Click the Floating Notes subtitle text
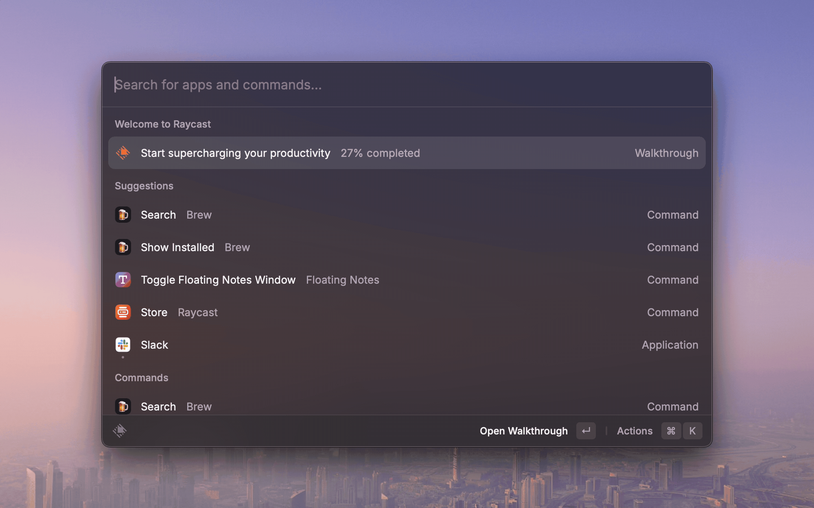 coord(343,280)
